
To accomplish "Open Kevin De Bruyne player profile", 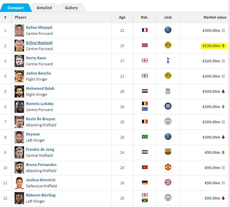I will pyautogui.click(x=41, y=119).
